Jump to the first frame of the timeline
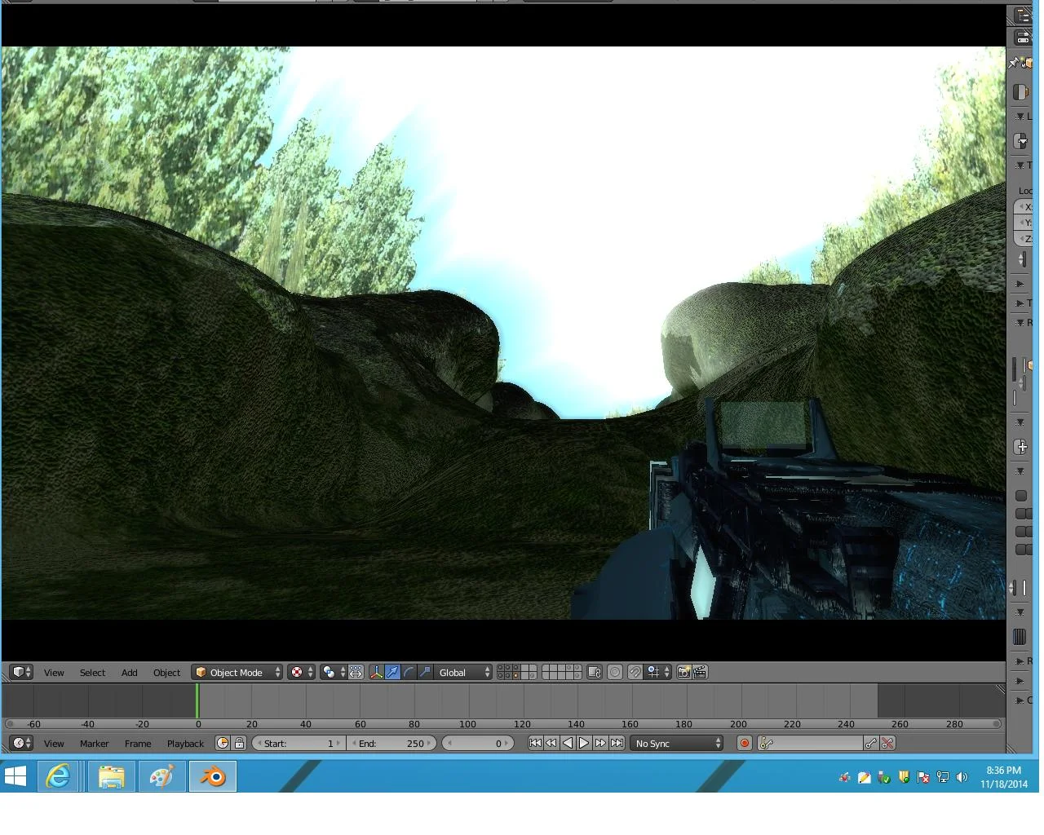The image size is (1044, 835). 535,743
